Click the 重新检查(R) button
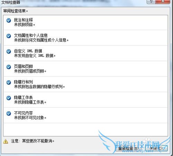This screenshot has width=173, height=156. (x=128, y=148)
